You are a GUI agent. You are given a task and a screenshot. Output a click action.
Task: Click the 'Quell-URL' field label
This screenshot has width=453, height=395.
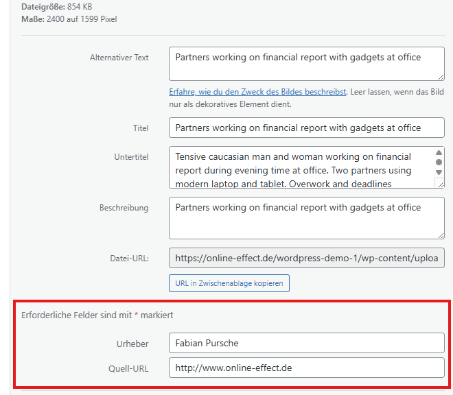click(128, 368)
